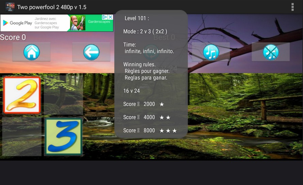This screenshot has width=303, height=185.
Task: Tap the 'Winning rules.' text
Action: coord(139,64)
